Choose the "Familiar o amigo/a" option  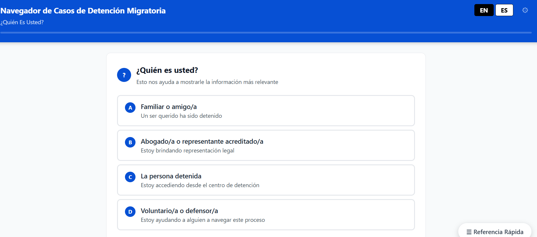tap(266, 111)
